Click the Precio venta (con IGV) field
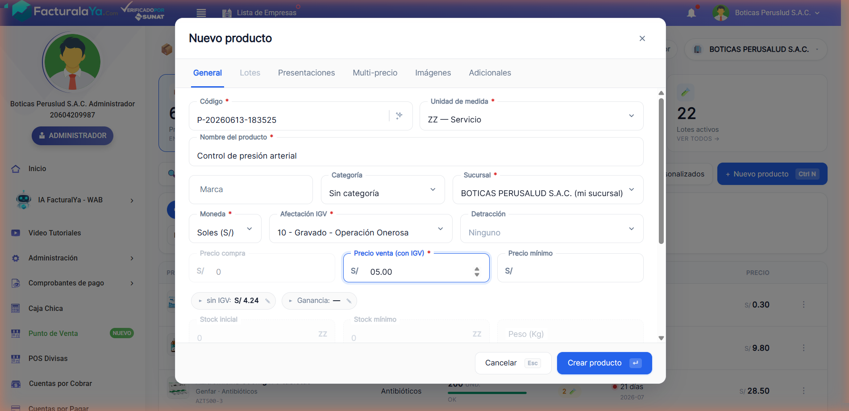Screen dimensions: 849x411 point(416,268)
